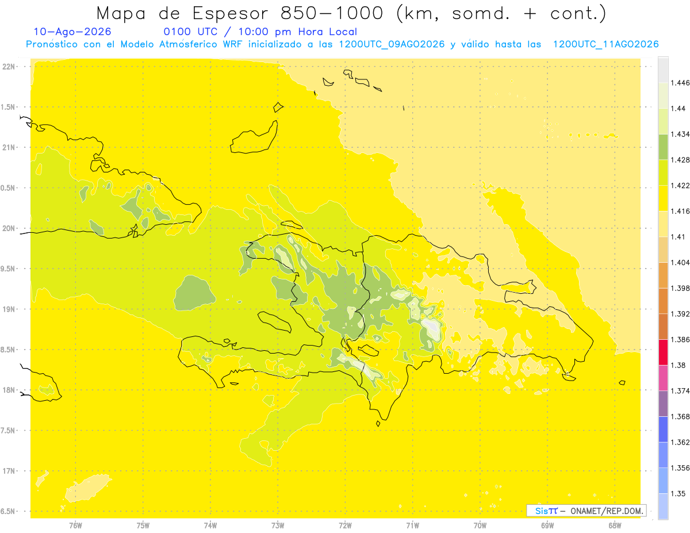
Task: Click the '73W' longitude label
Action: pyautogui.click(x=278, y=526)
